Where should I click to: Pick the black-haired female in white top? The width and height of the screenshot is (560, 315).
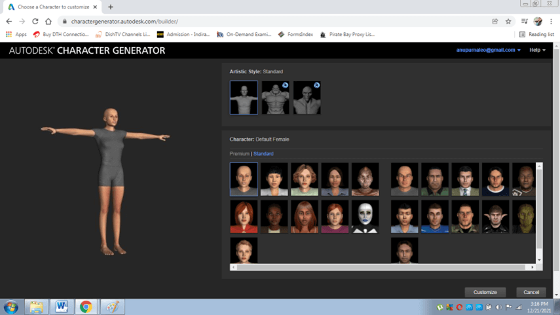click(274, 179)
